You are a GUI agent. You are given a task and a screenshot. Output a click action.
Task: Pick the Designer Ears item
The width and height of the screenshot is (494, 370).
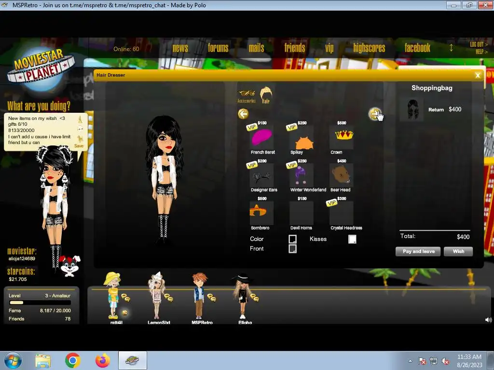pyautogui.click(x=261, y=175)
